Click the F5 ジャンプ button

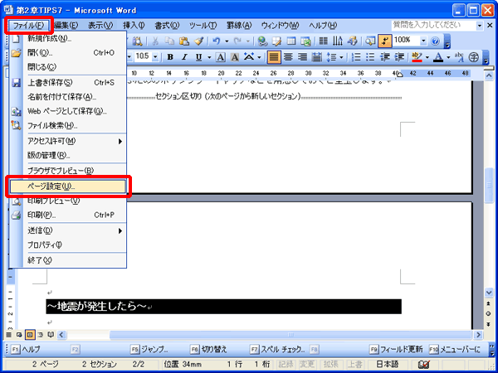tap(149, 350)
